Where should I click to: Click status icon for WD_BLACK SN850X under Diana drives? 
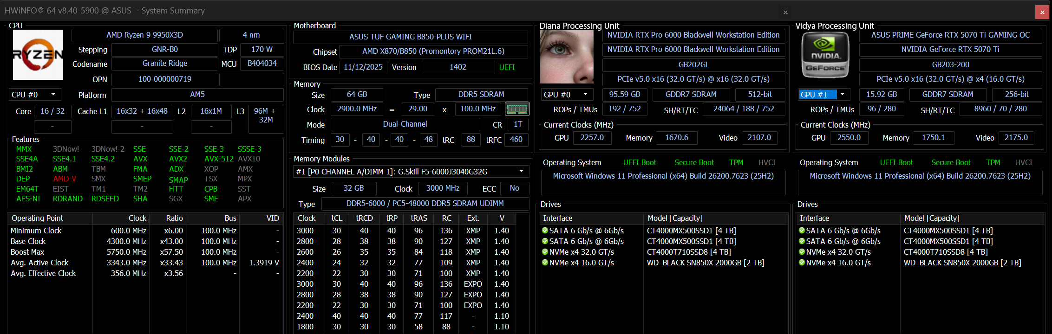click(545, 263)
